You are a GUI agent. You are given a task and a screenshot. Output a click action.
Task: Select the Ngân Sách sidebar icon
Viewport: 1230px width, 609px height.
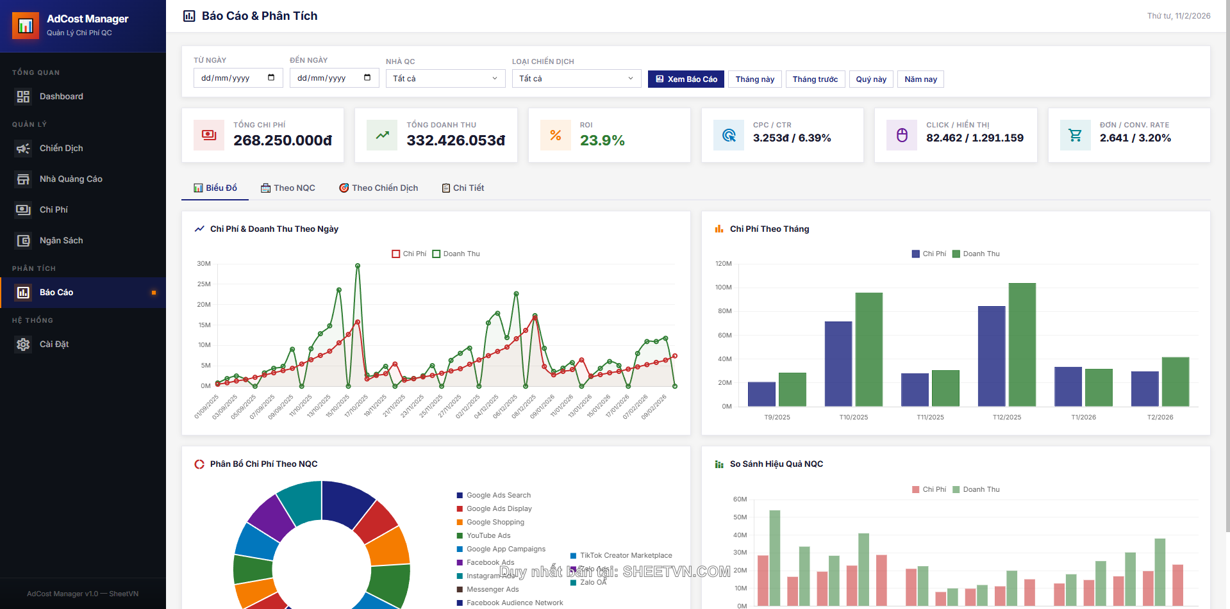point(23,240)
